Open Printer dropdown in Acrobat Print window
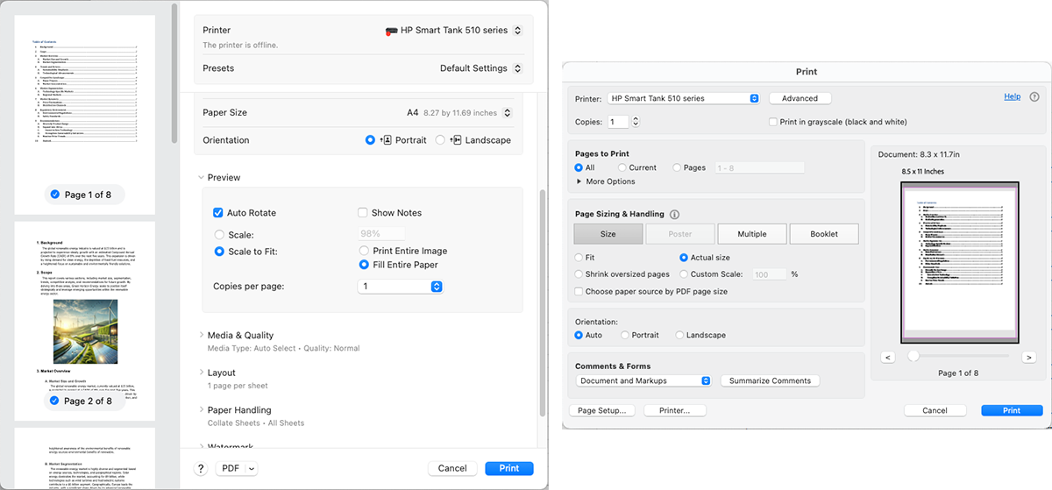Viewport: 1052px width, 490px height. coord(684,98)
